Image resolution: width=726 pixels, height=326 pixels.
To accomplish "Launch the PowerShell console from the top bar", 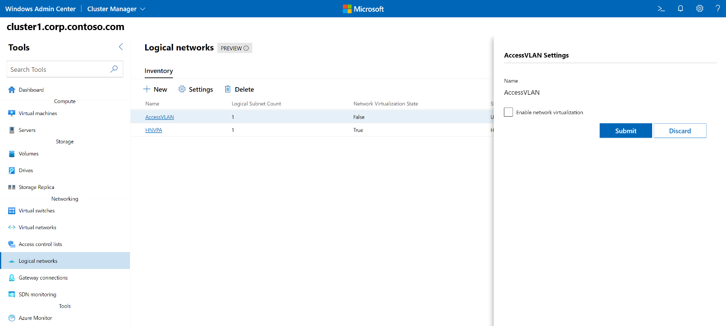I will point(661,8).
